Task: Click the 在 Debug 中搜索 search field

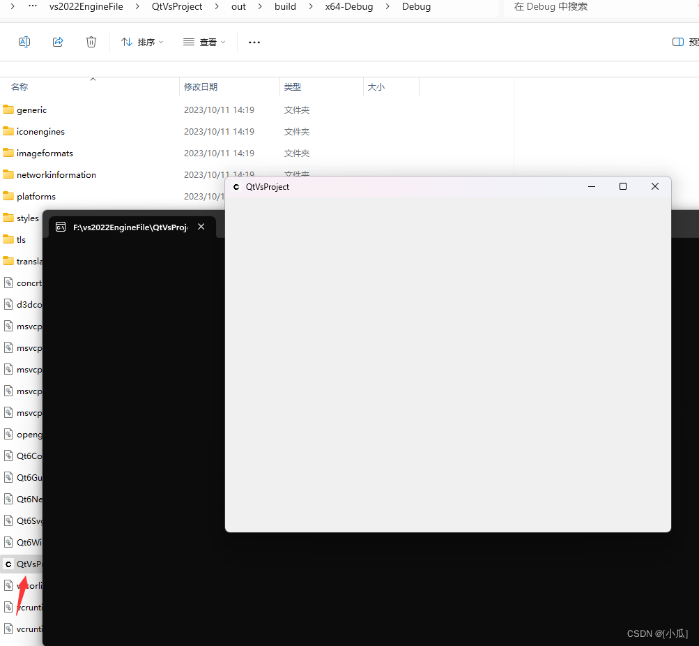Action: [x=602, y=7]
